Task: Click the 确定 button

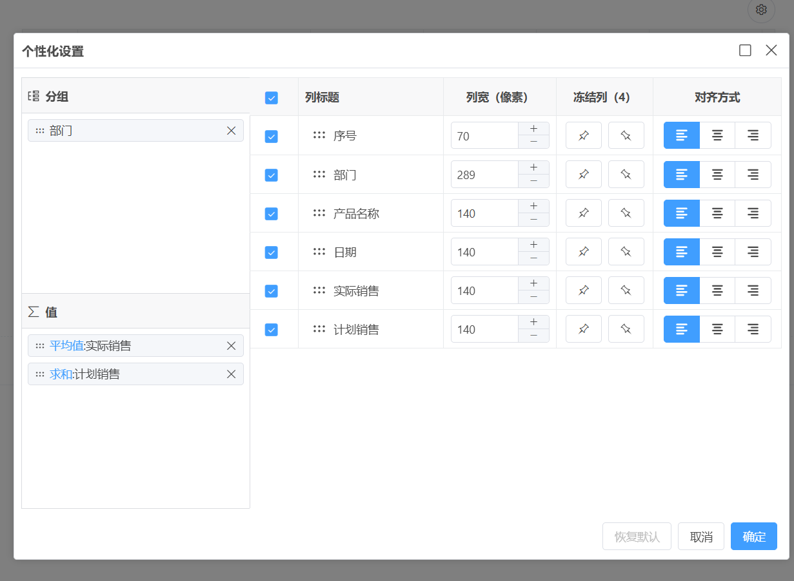Action: [x=754, y=537]
